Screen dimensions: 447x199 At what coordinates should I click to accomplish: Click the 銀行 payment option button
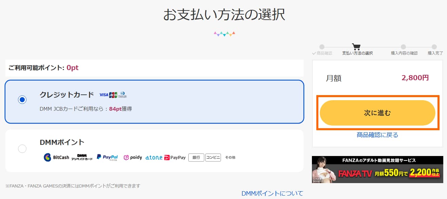[x=196, y=157]
